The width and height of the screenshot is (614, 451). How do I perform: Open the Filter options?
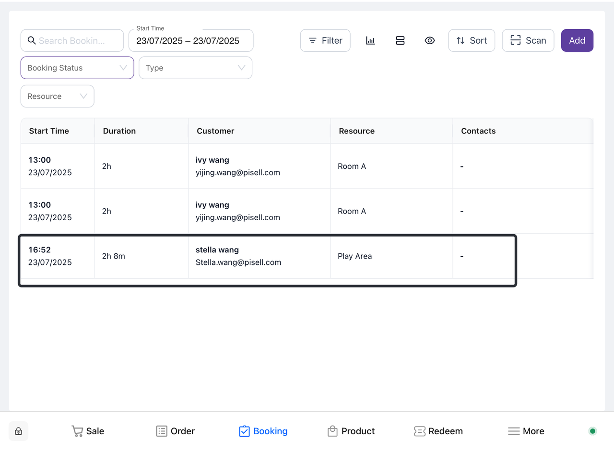click(x=325, y=41)
